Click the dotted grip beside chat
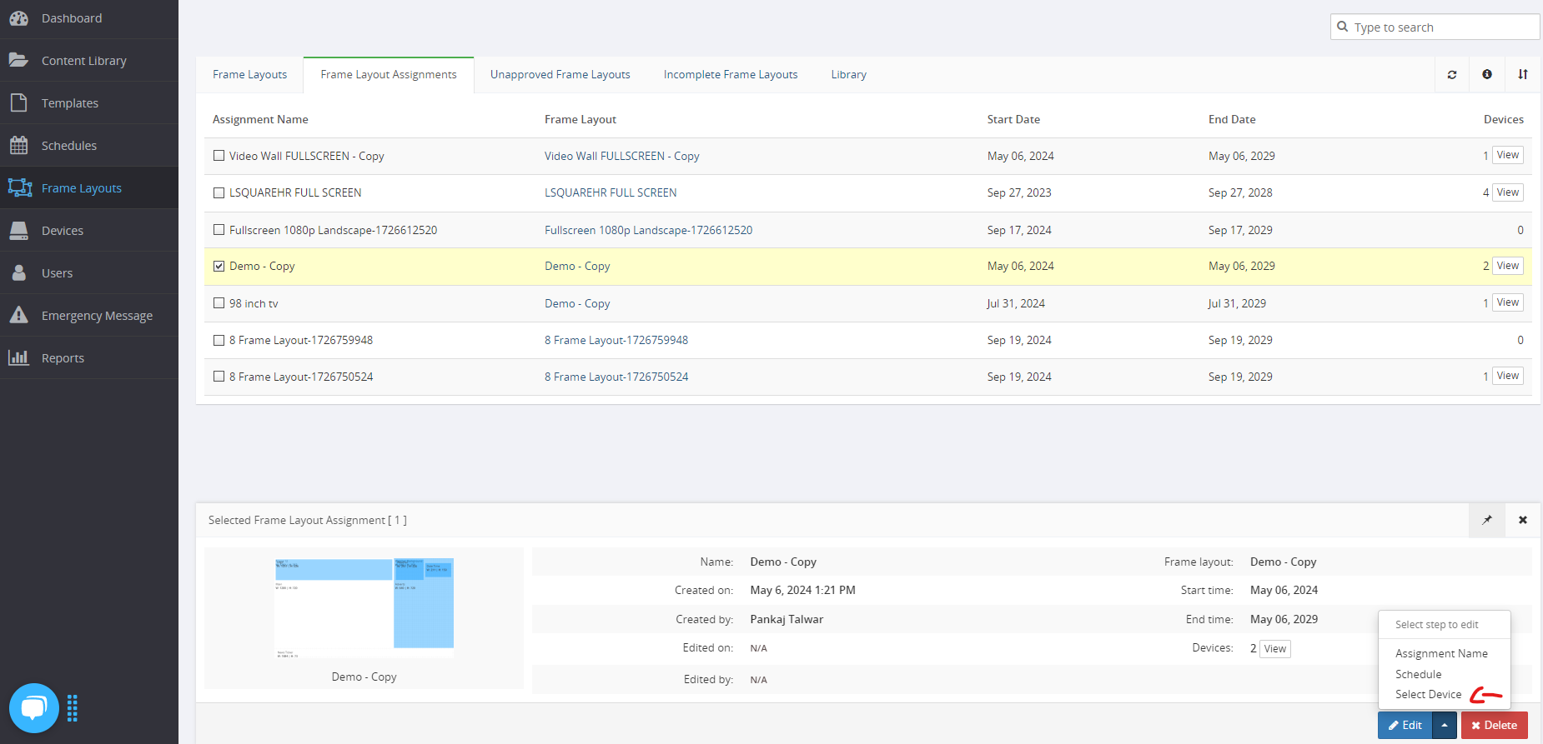Screen dimensions: 1543x744 point(73,708)
